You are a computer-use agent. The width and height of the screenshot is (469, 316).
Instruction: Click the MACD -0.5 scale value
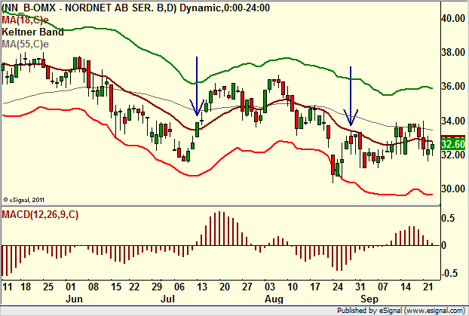point(449,273)
